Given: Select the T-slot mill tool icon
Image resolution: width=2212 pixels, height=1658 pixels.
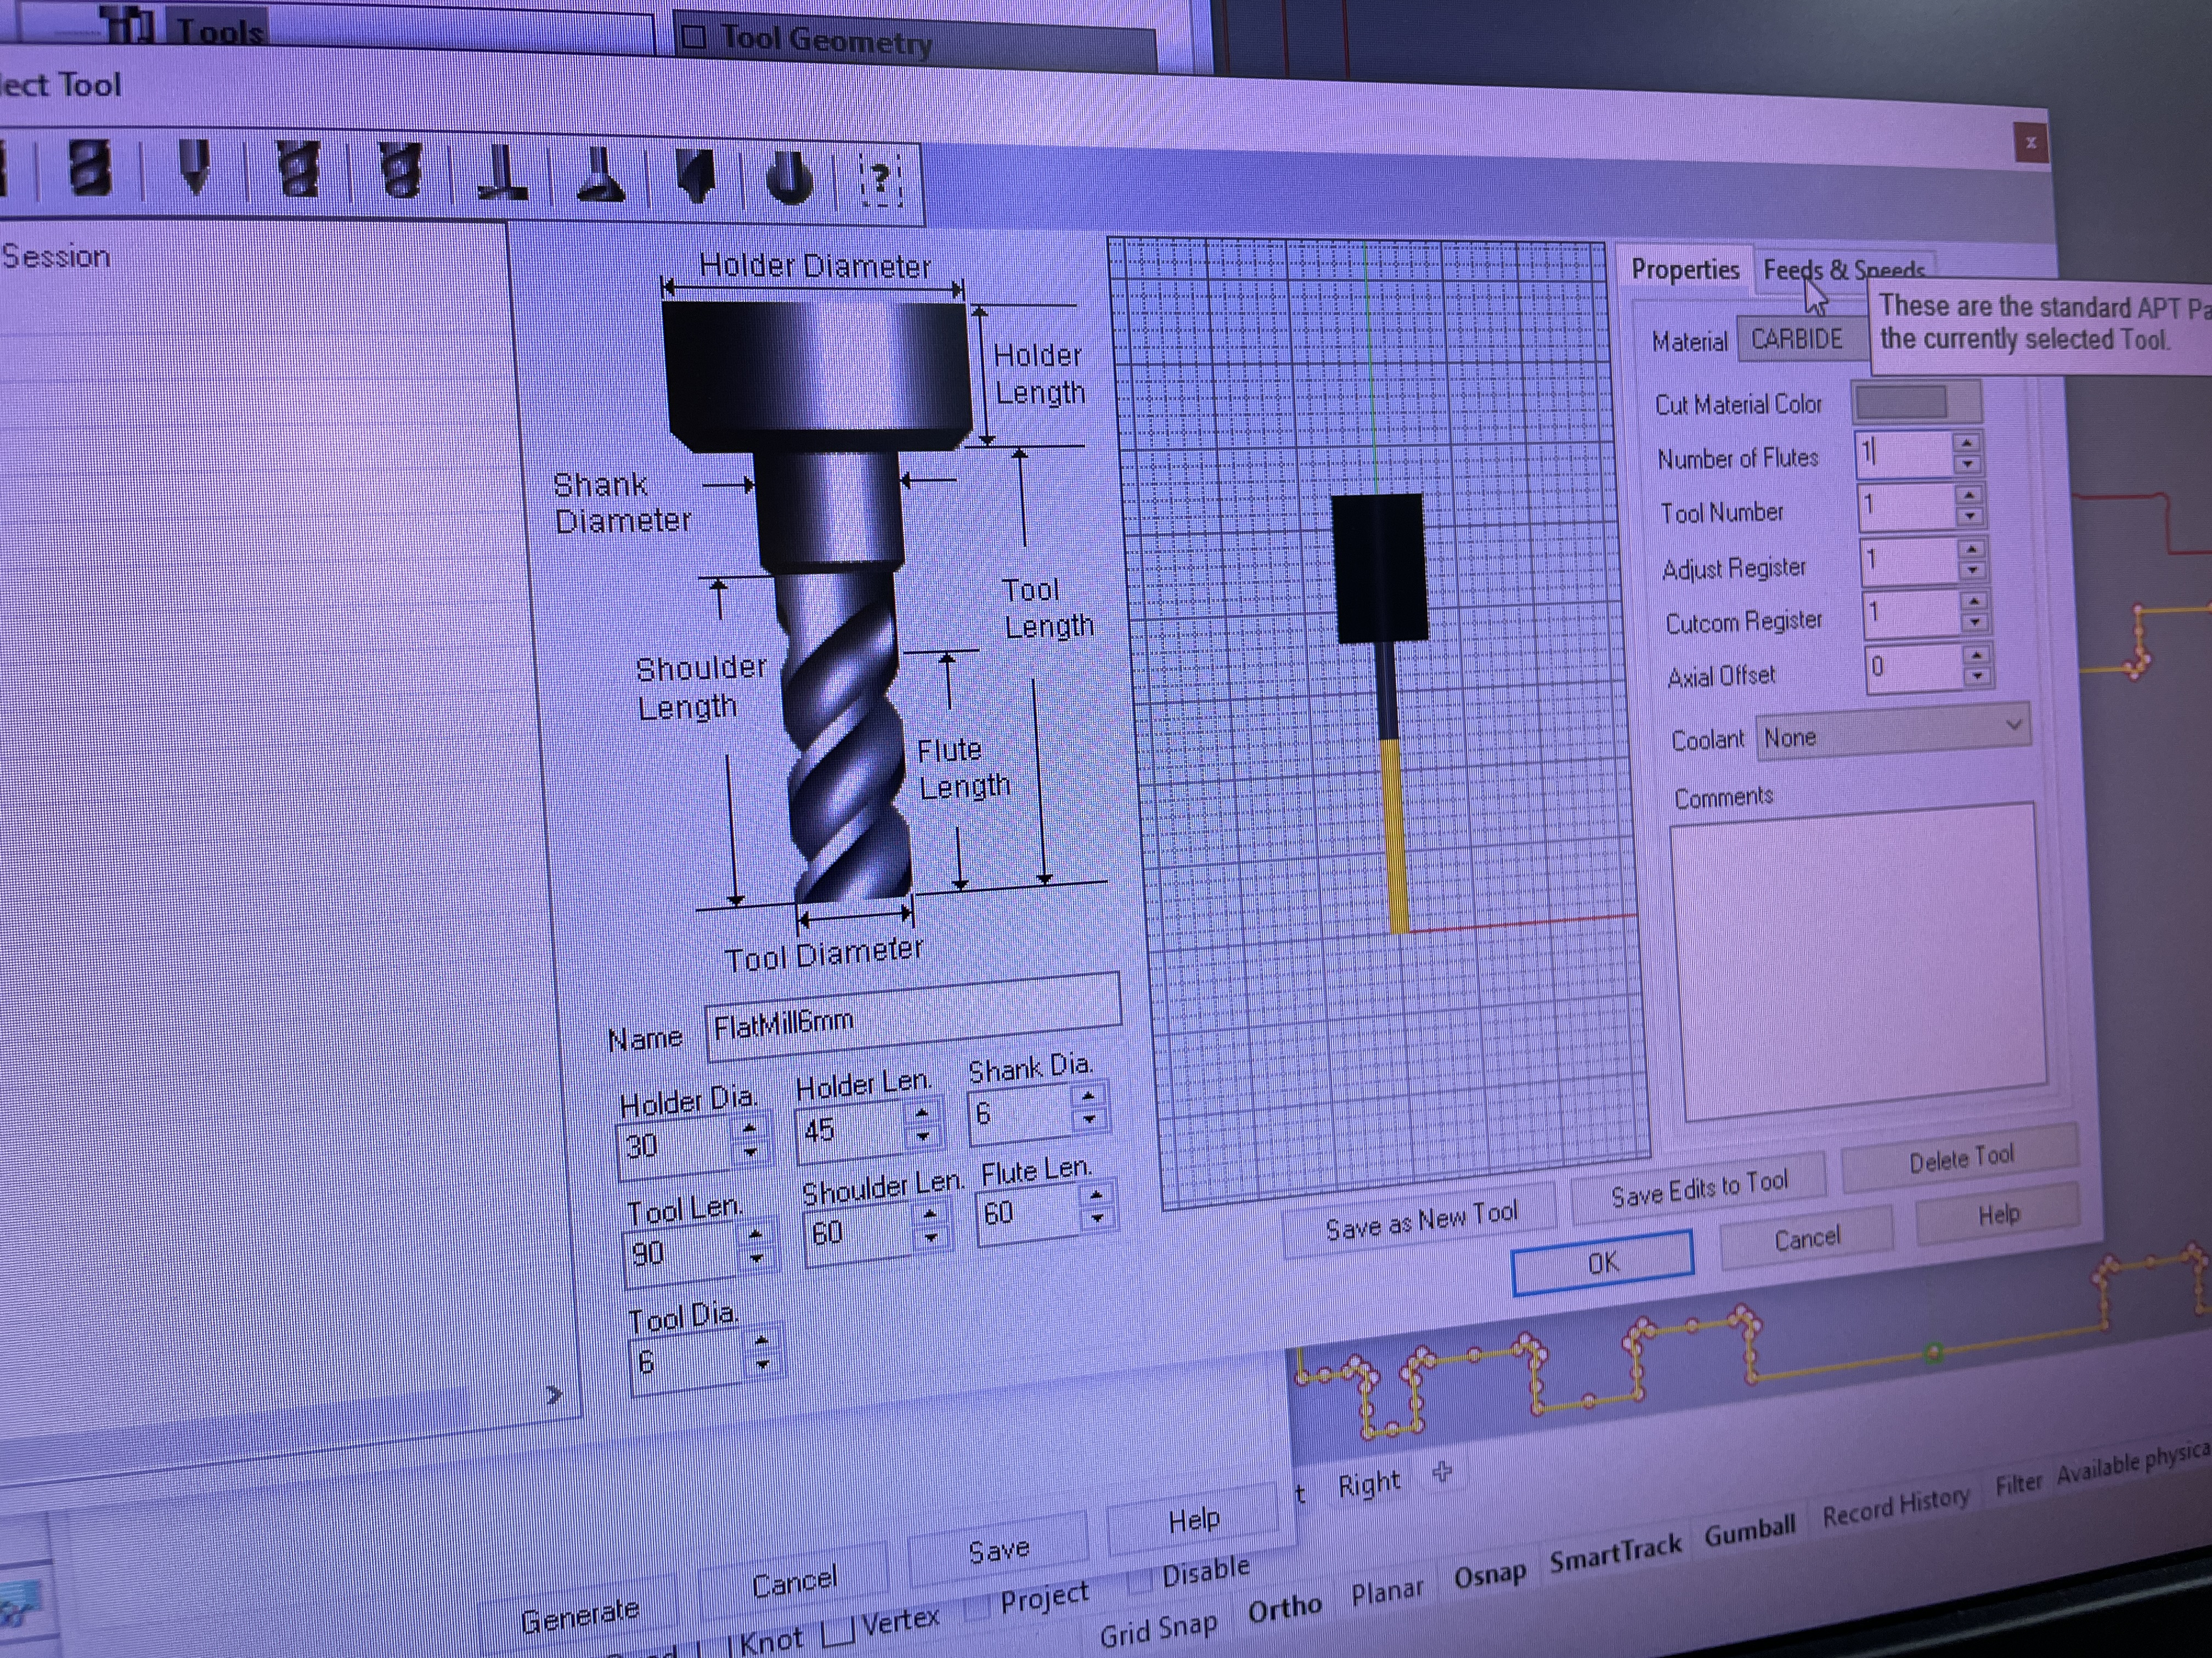Looking at the screenshot, I should pyautogui.click(x=502, y=174).
